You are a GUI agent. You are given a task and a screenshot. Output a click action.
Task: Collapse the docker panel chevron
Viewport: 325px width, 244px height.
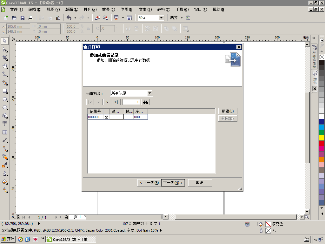[314, 38]
